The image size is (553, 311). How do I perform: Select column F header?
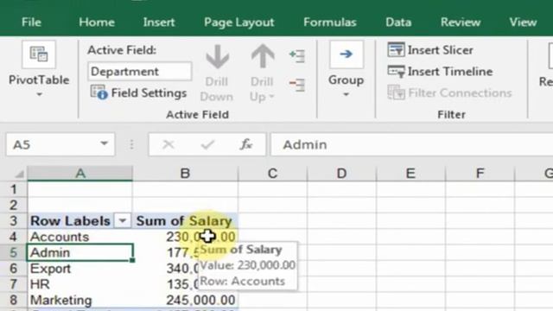click(x=480, y=174)
